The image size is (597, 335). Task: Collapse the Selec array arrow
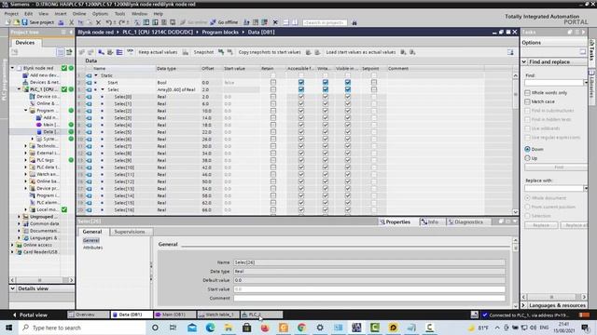103,89
